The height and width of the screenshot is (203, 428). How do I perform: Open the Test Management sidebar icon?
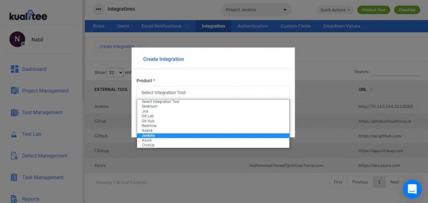(15, 113)
